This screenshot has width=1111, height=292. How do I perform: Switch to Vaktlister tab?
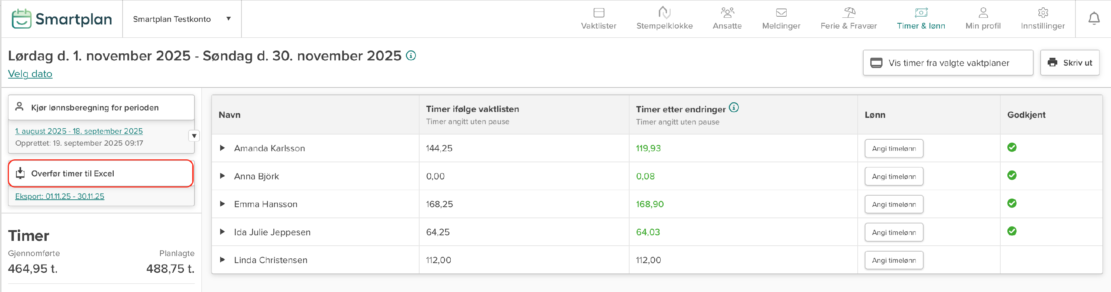598,19
